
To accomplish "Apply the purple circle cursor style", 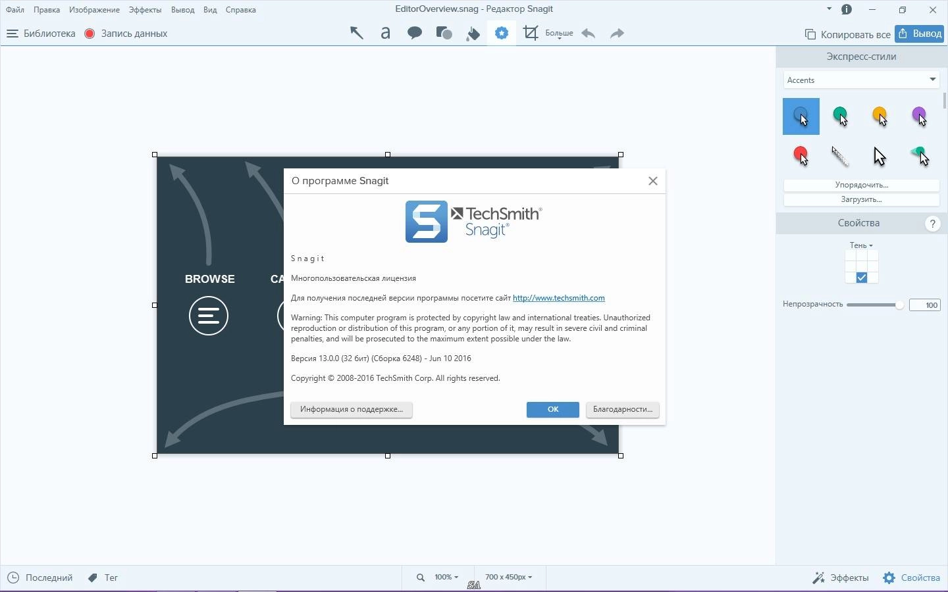I will pyautogui.click(x=920, y=116).
